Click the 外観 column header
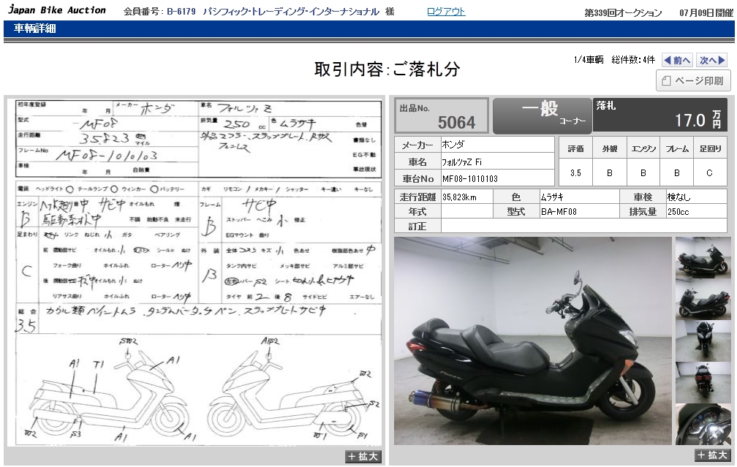 [610, 149]
